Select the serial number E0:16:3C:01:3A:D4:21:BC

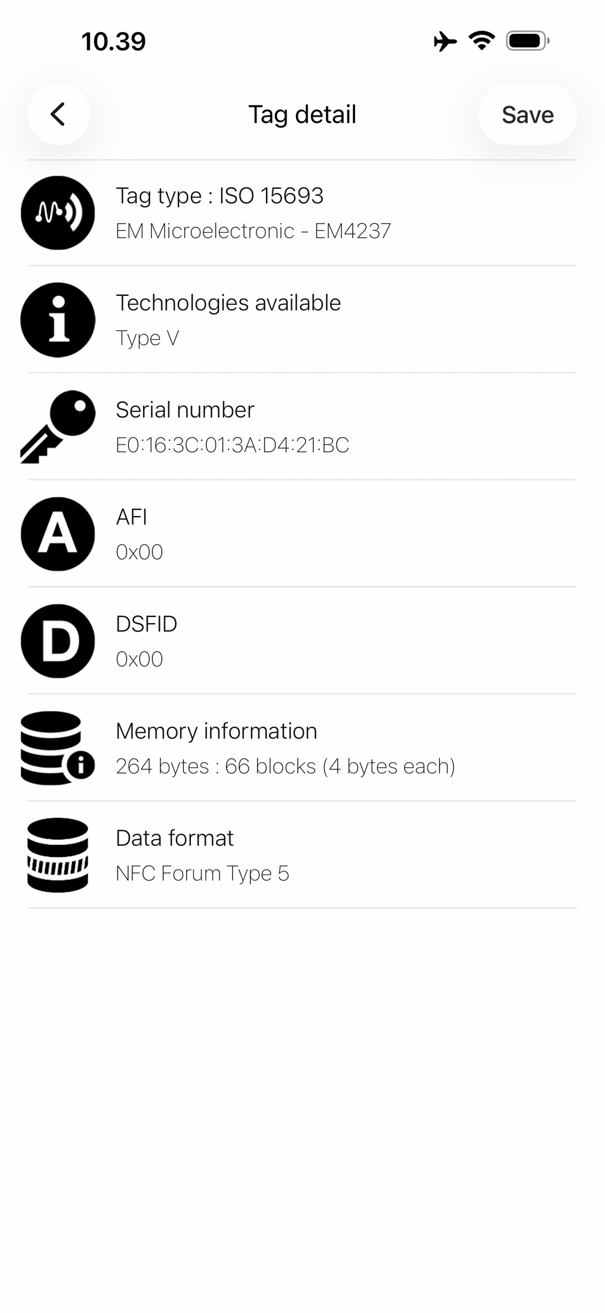(232, 445)
